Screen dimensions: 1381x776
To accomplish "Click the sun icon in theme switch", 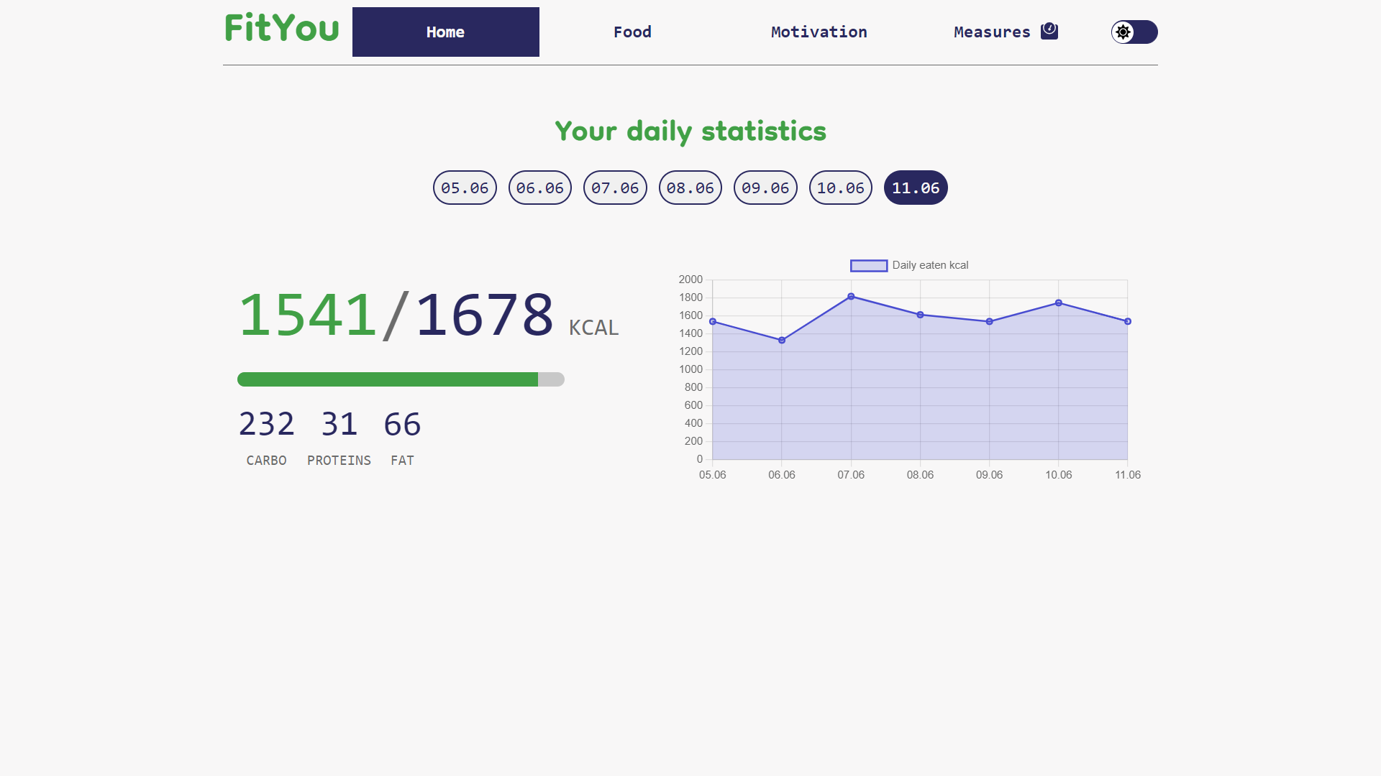I will tap(1123, 32).
